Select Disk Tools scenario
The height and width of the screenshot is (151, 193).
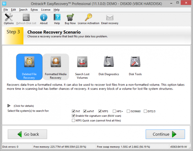pos(135,66)
